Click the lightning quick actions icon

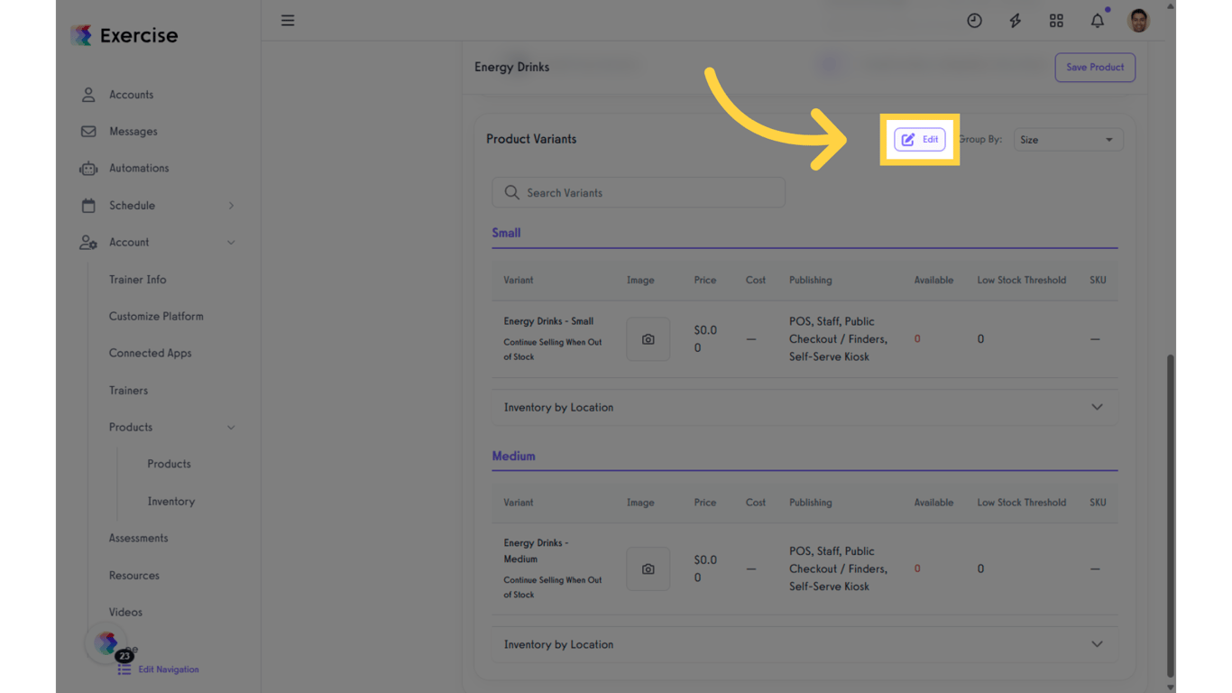click(1015, 20)
